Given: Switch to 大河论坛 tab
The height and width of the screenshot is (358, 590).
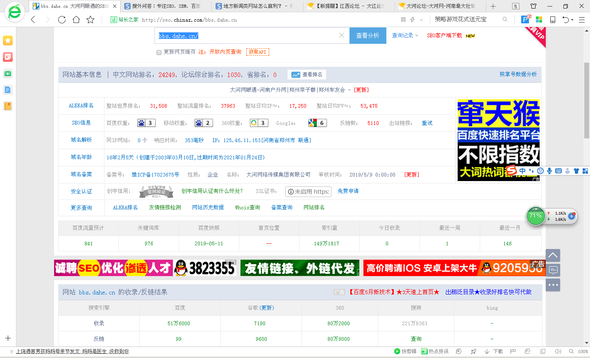Looking at the screenshot, I should point(440,6).
